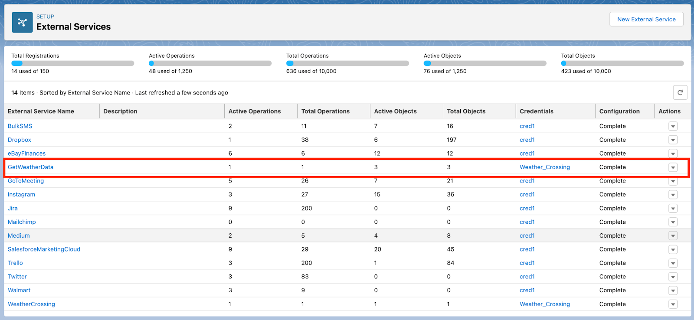Click the Total Operations column header
Viewport: 694px width, 320px height.
tap(334, 111)
